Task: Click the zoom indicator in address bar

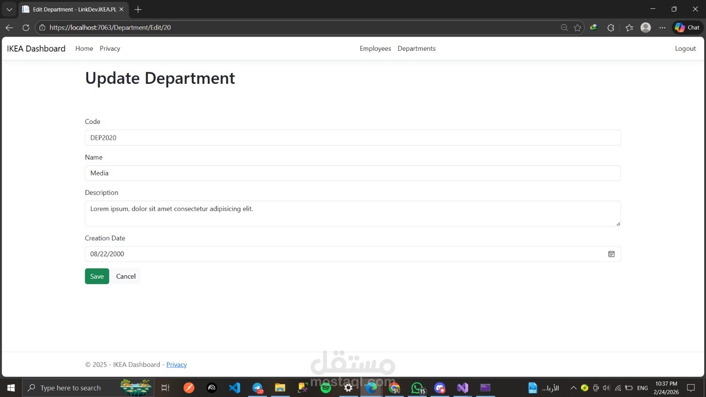Action: tap(564, 27)
